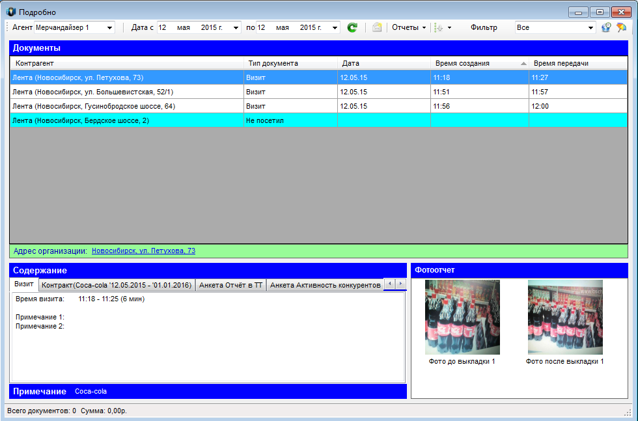Open the Анкета Активность конкурентов tab
This screenshot has width=638, height=421.
coord(324,285)
